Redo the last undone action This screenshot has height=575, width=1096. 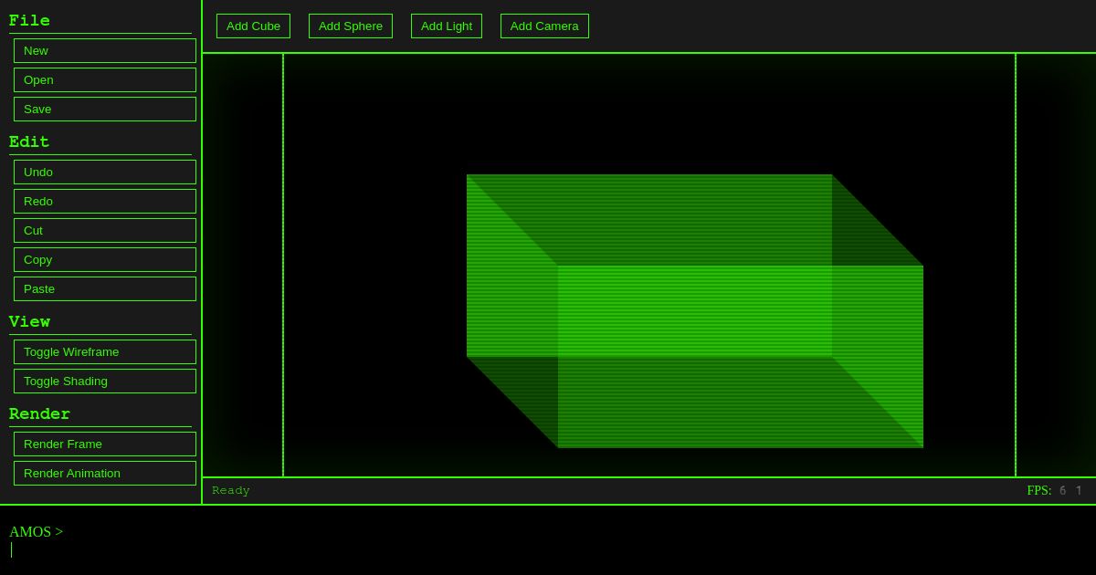(x=104, y=201)
